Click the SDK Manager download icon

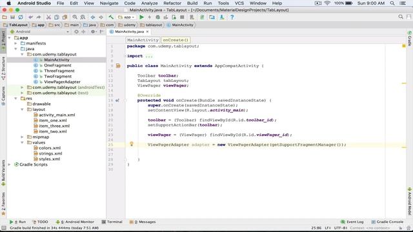(222, 17)
